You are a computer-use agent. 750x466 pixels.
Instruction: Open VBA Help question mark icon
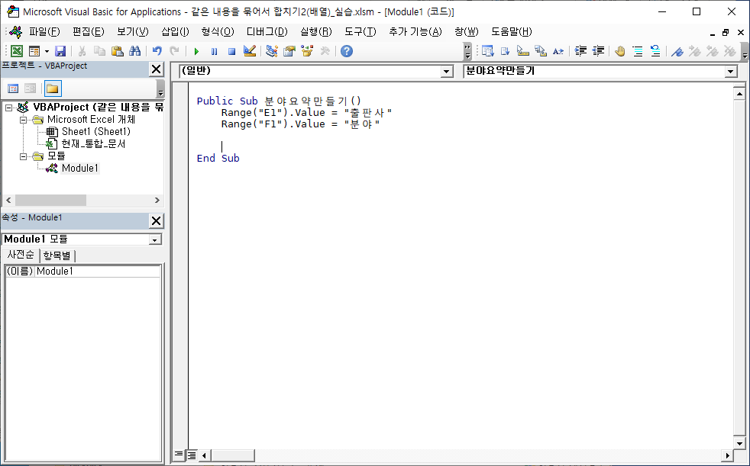(x=347, y=51)
